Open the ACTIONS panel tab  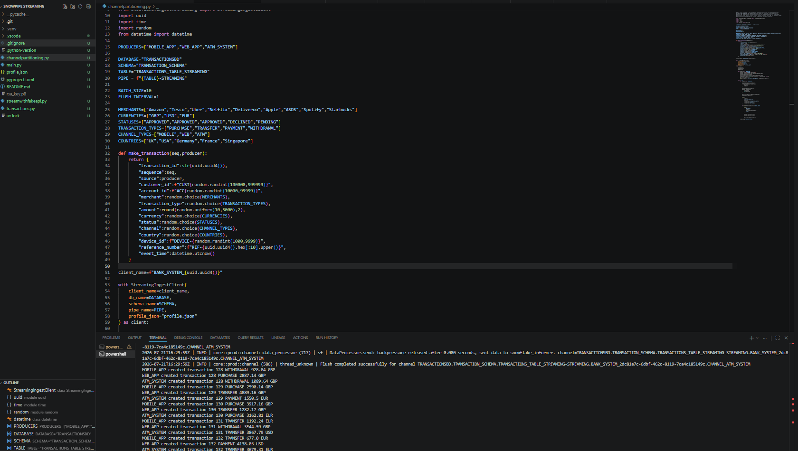pos(300,338)
